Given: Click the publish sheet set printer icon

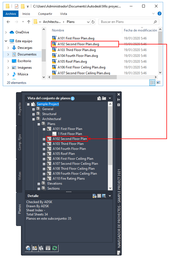Looking at the screenshot, I should (28, 248).
